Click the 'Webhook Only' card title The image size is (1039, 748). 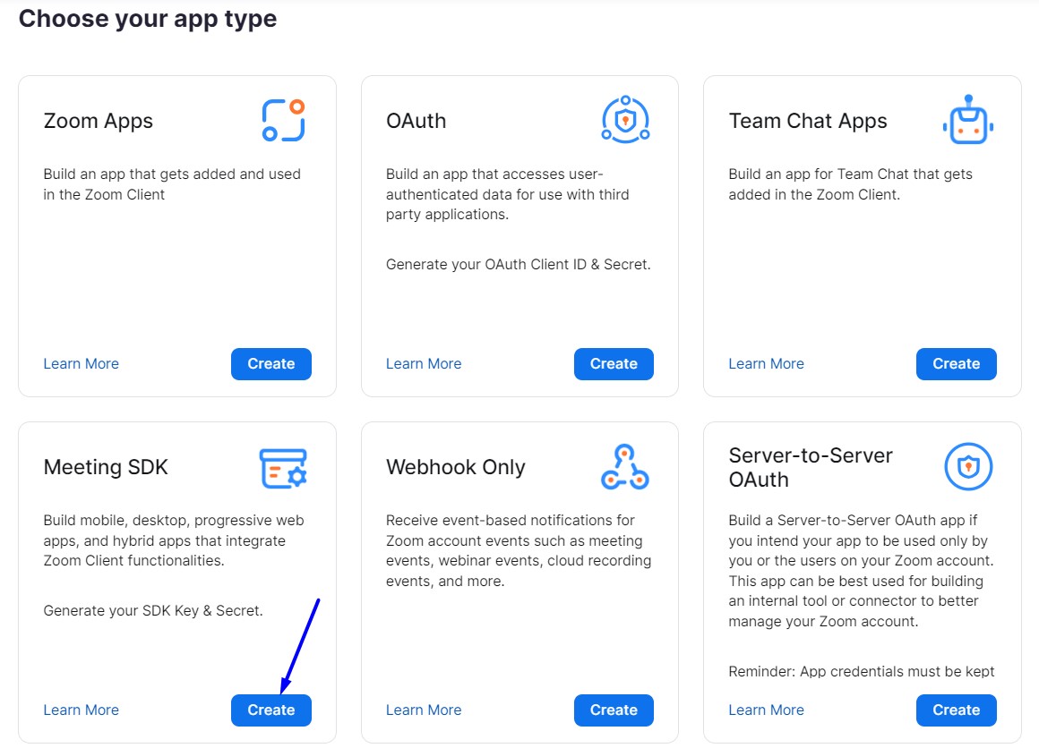pyautogui.click(x=456, y=467)
